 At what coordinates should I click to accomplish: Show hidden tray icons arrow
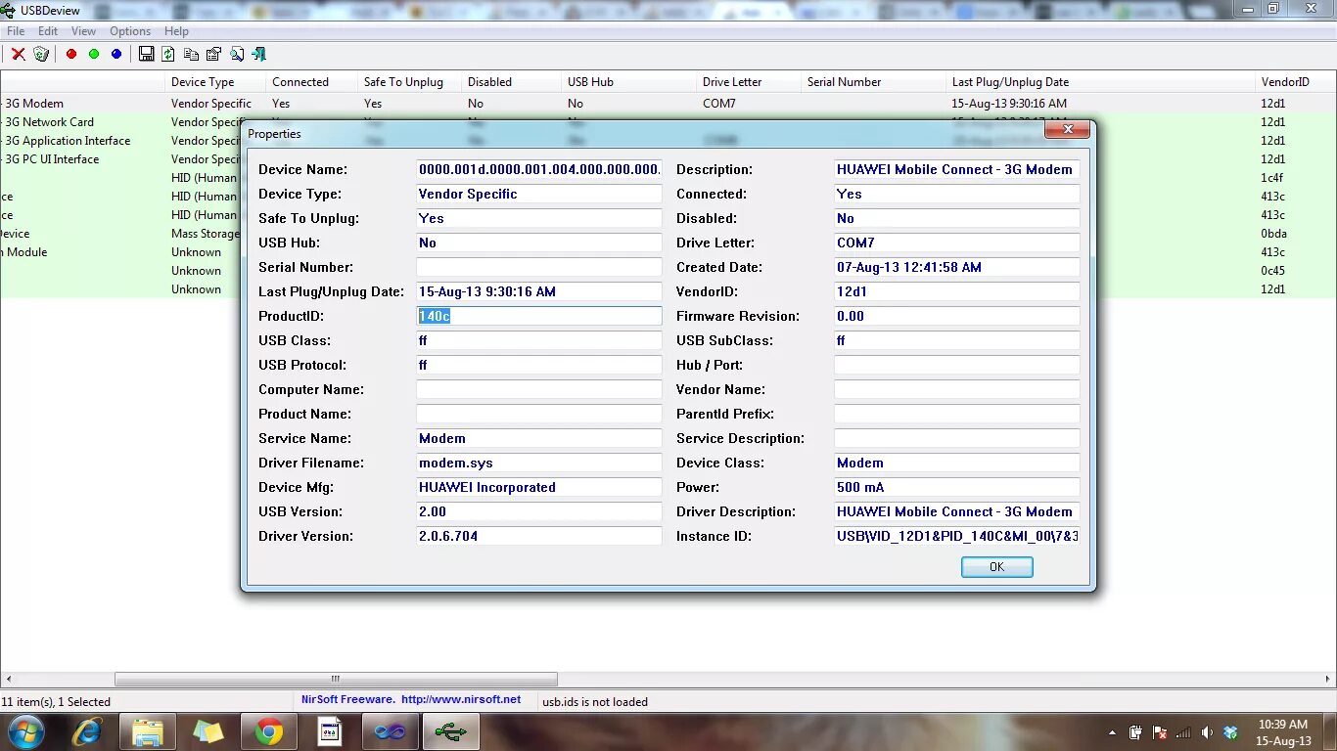[x=1112, y=732]
